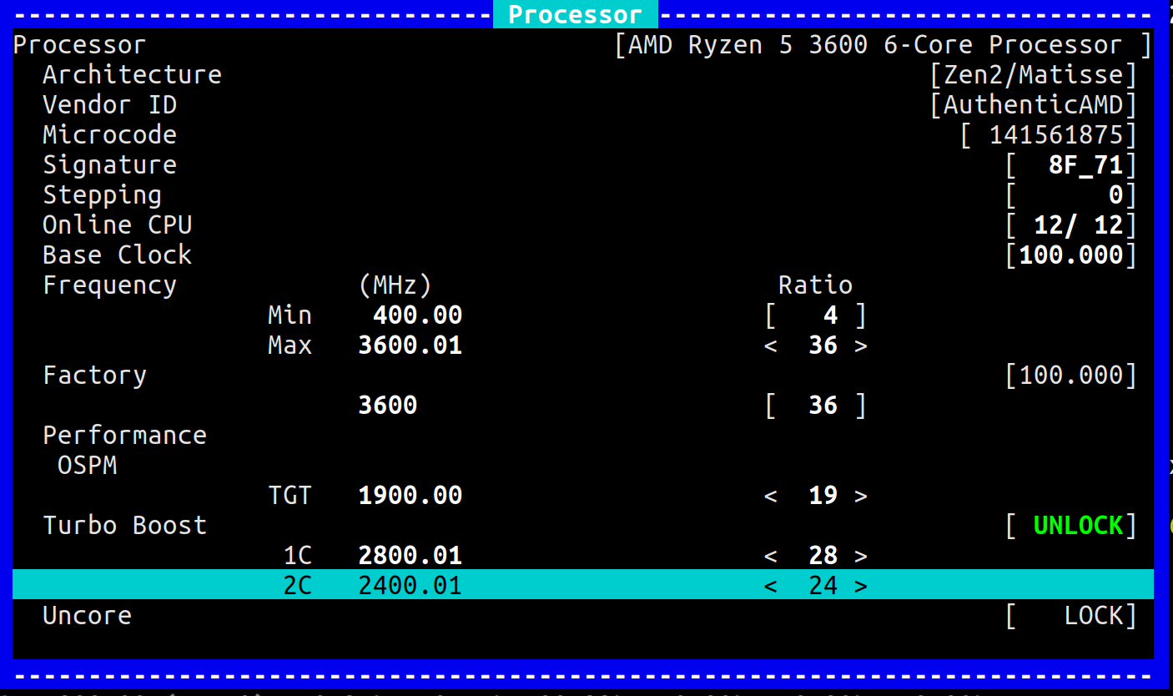The height and width of the screenshot is (696, 1173).
Task: Decrease the TGT ratio 19 with left arrow
Action: [771, 496]
